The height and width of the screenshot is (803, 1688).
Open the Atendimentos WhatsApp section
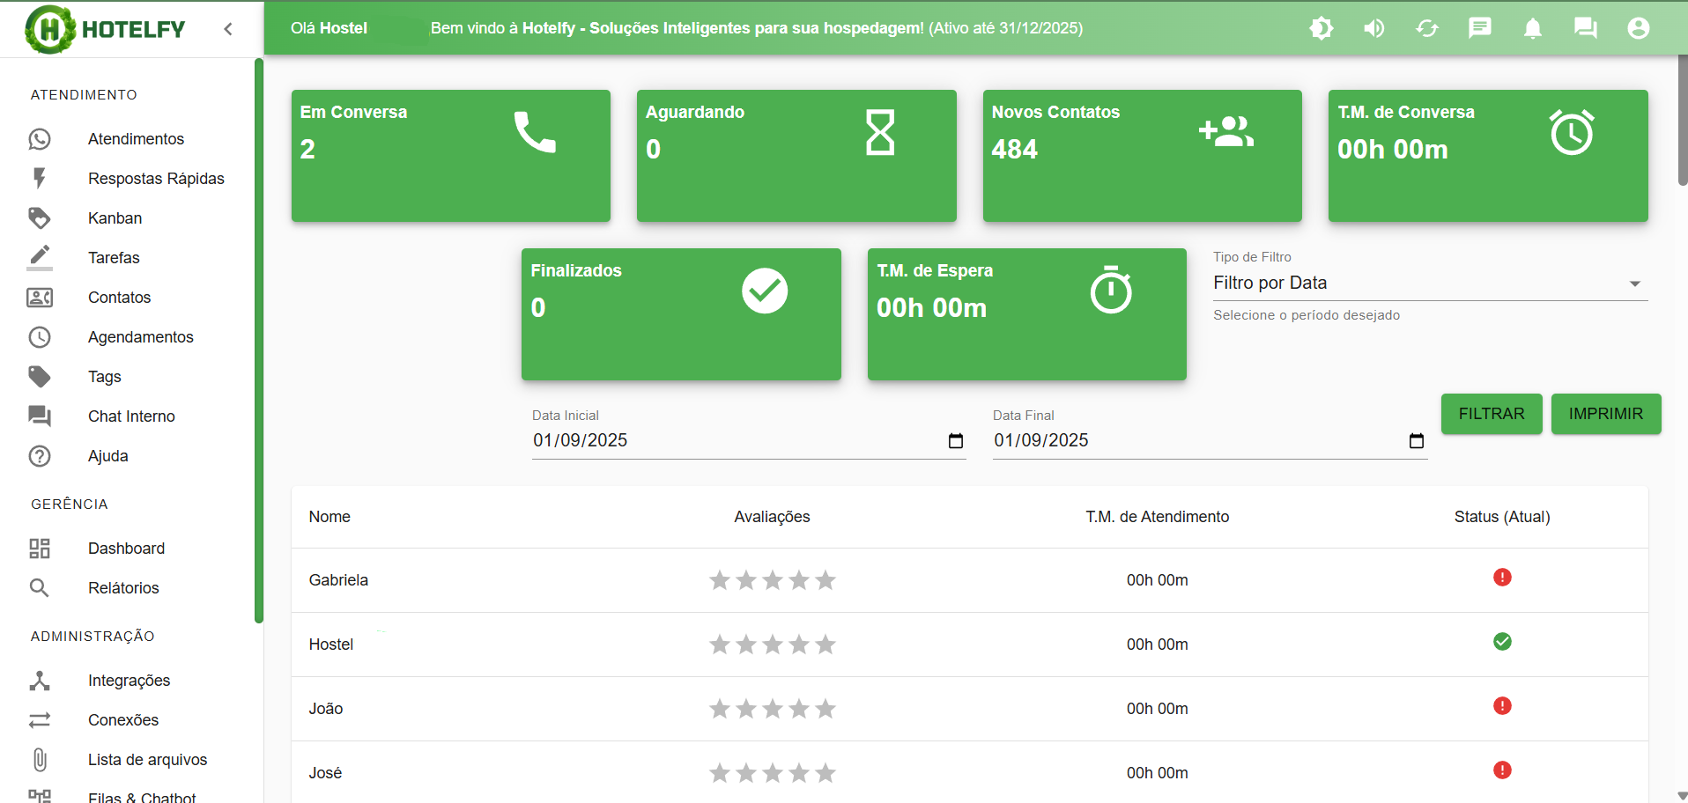[136, 138]
